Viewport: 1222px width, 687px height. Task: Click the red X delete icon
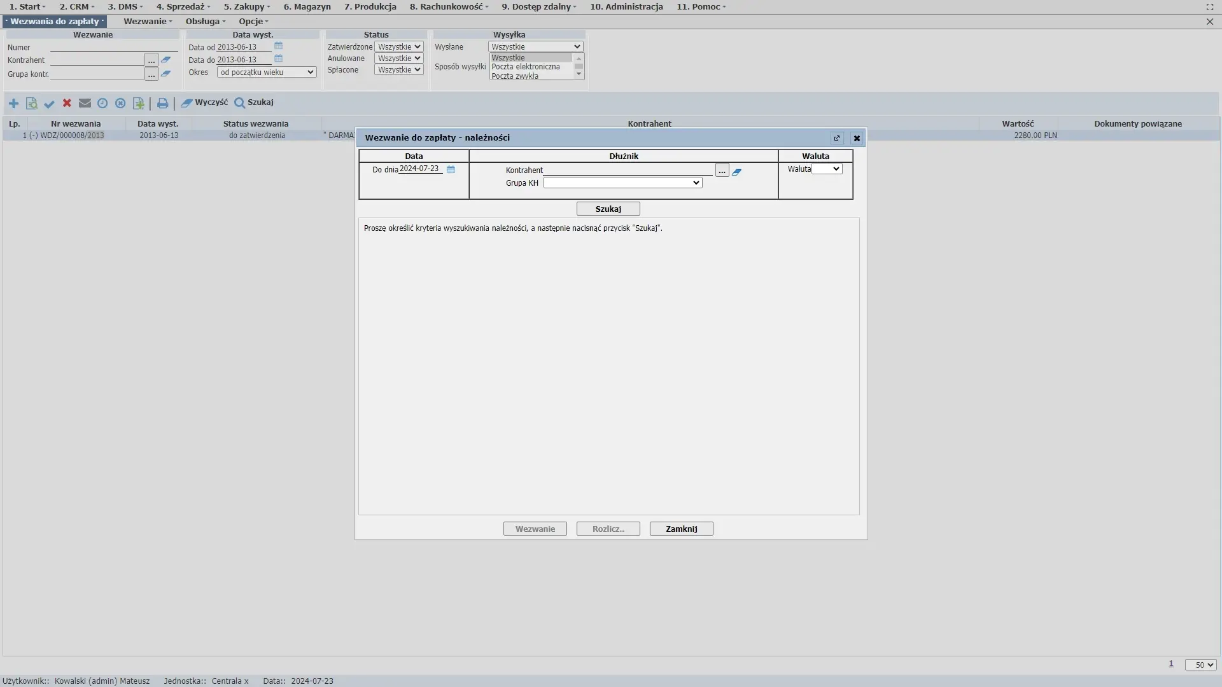click(x=67, y=103)
